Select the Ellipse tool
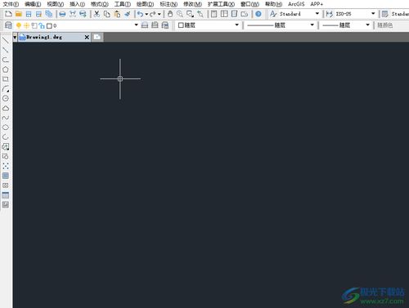 tap(6, 127)
